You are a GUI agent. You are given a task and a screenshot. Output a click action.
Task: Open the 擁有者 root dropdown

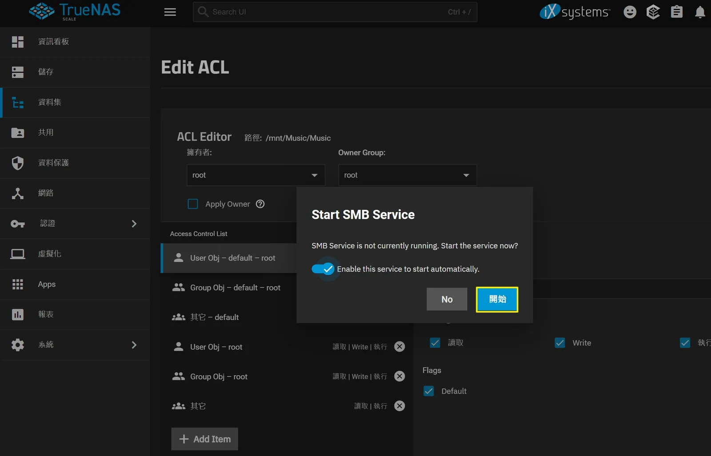tap(256, 175)
